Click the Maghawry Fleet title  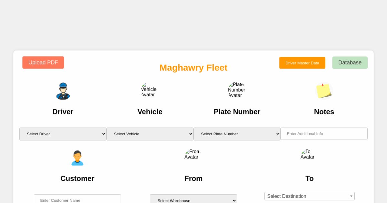click(x=193, y=68)
